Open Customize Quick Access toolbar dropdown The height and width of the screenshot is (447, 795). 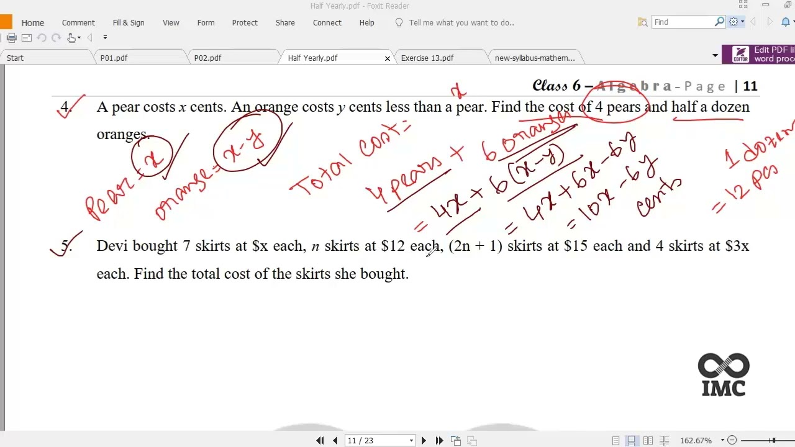(x=105, y=38)
